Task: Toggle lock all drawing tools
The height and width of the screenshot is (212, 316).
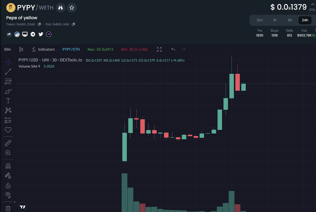Action: pyautogui.click(x=8, y=185)
